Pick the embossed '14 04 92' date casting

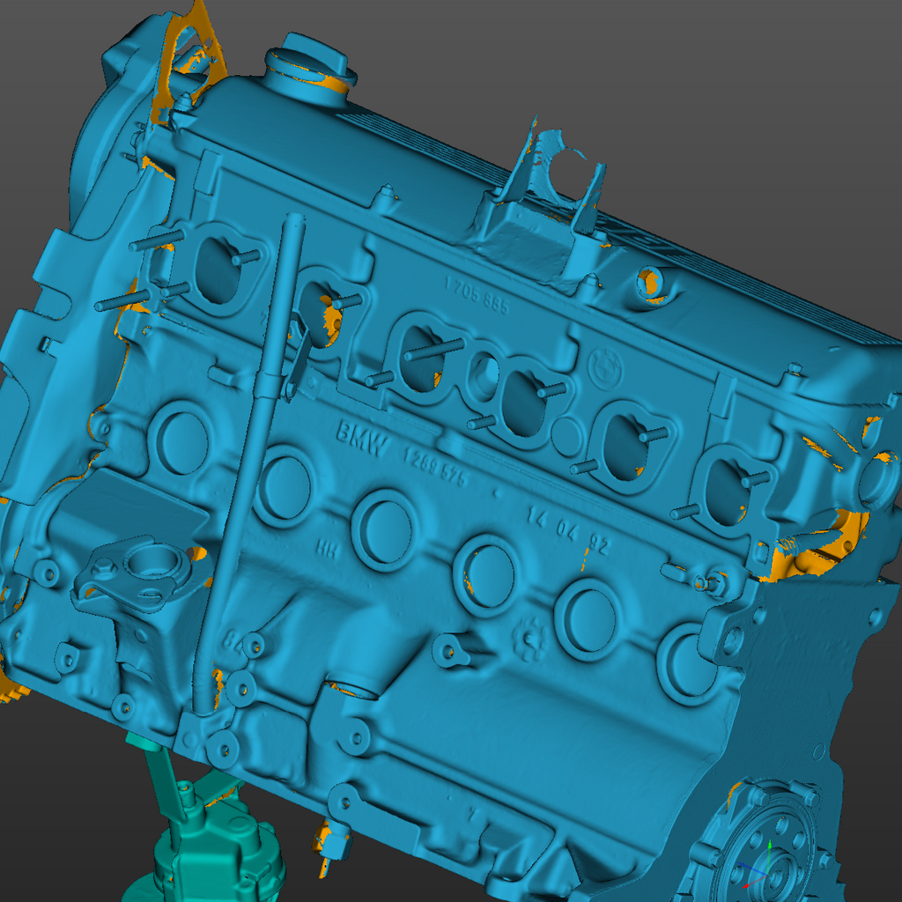567,530
